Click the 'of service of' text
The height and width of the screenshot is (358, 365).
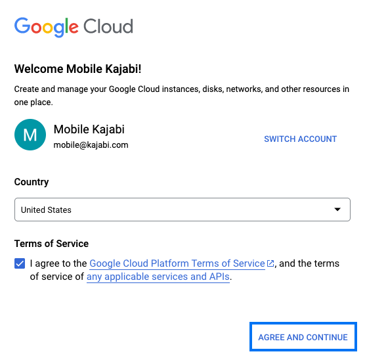pos(57,277)
